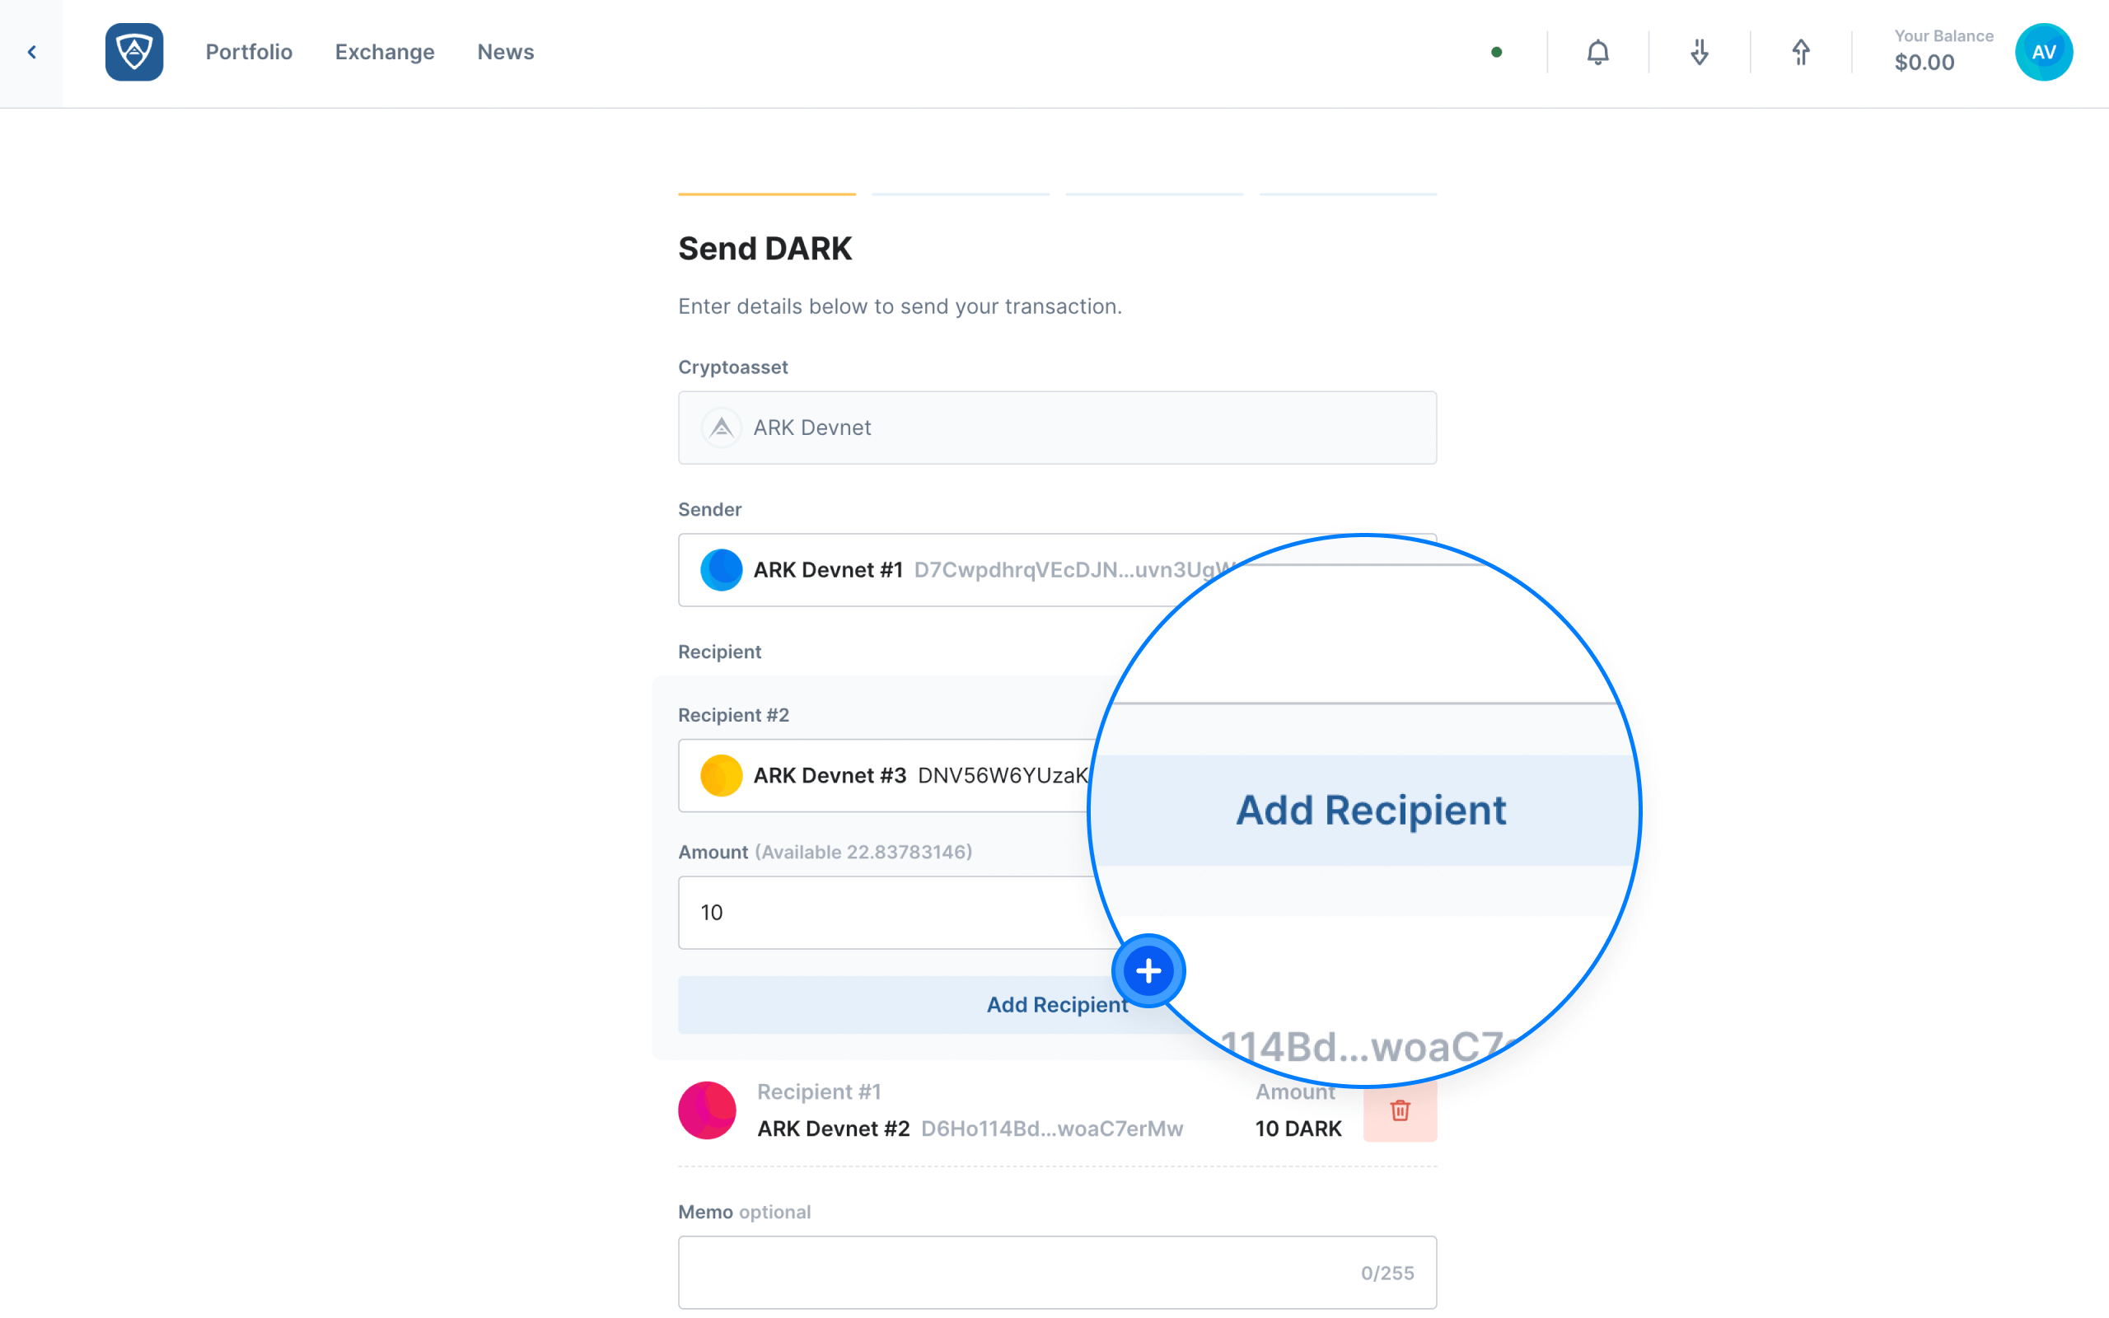Click the Send DARK heading
2109x1318 pixels.
765,249
